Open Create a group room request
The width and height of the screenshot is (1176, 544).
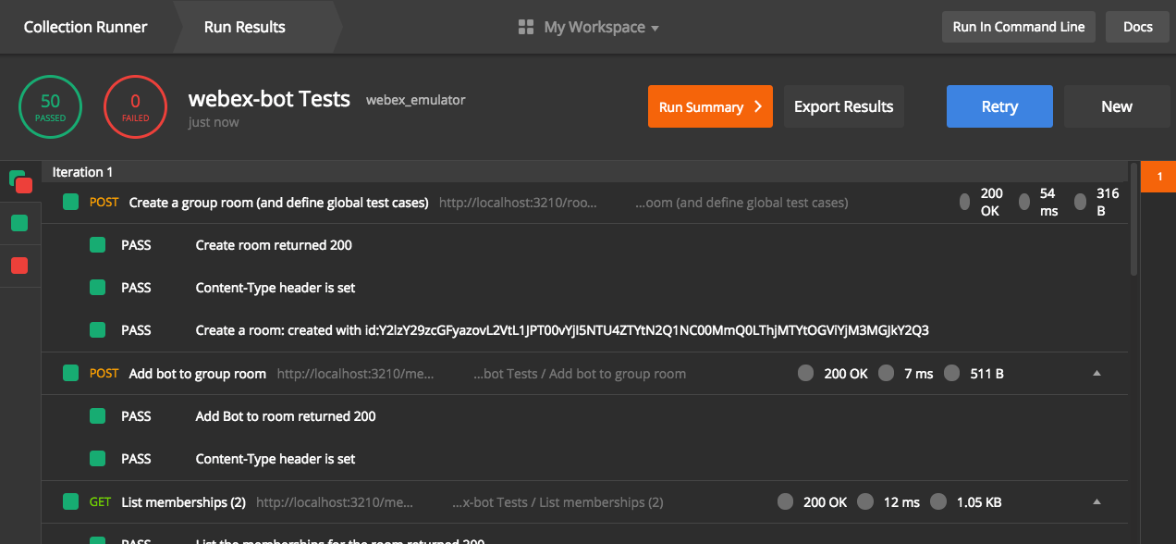point(278,202)
